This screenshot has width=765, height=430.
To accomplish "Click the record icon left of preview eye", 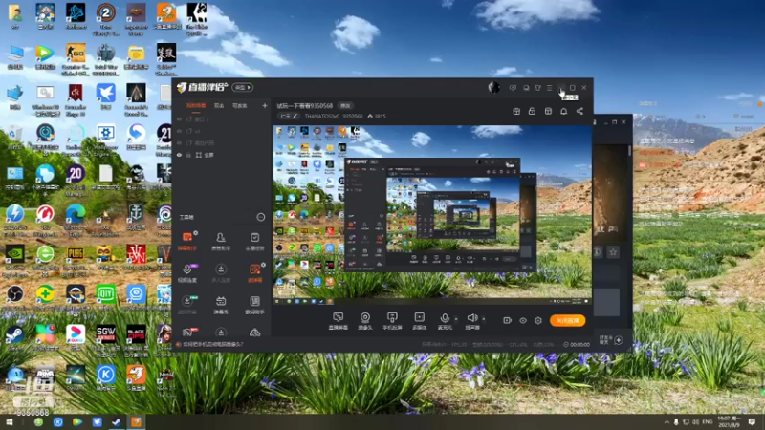I will [x=507, y=320].
